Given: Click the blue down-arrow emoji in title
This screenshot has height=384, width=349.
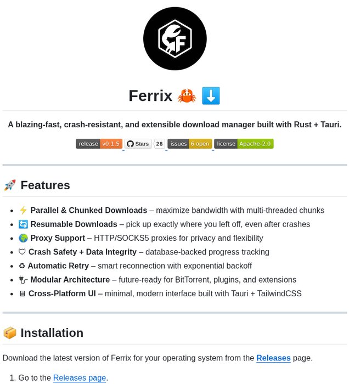Looking at the screenshot, I should click(x=211, y=96).
